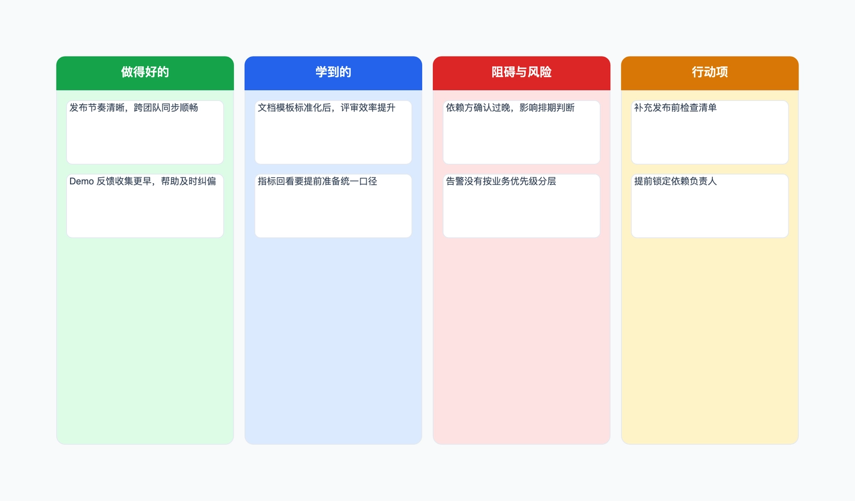855x501 pixels.
Task: Focus the 提前锁定依赖负责人 action card
Action: (x=709, y=206)
